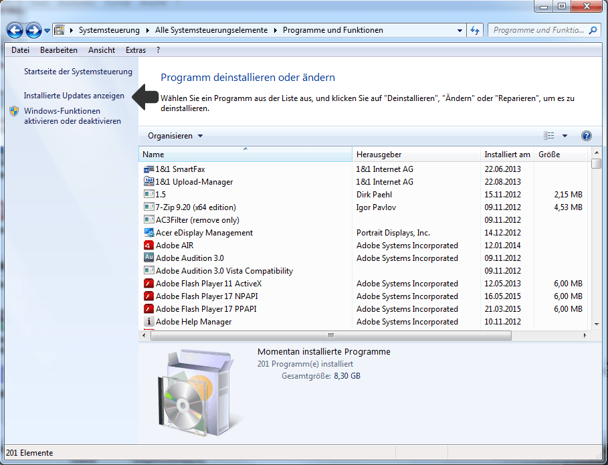Click horizontal scrollbar left arrow
This screenshot has height=465, width=608.
coord(144,335)
